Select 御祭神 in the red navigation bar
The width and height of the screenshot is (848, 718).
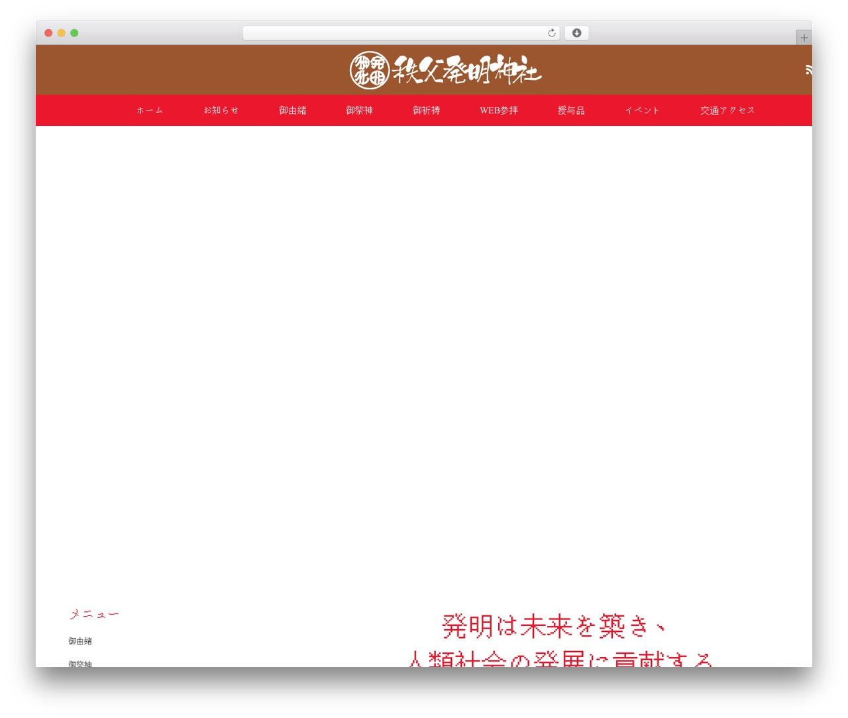click(359, 111)
